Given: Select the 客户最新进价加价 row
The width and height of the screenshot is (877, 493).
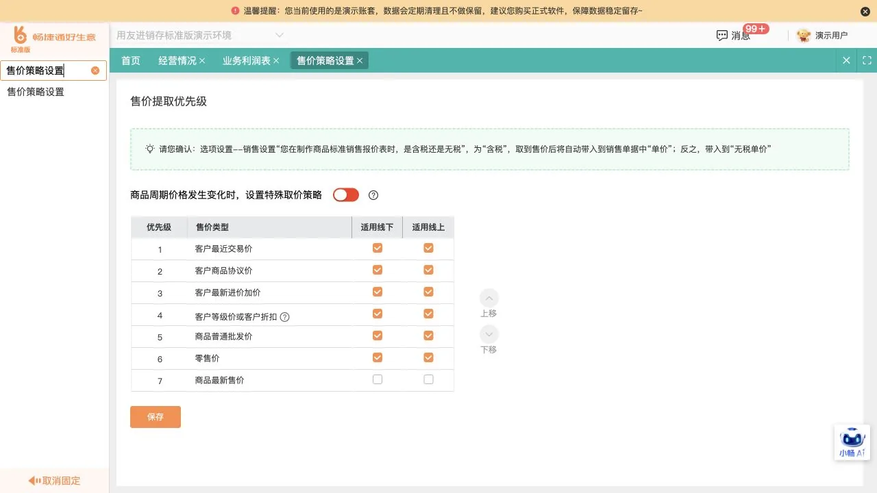Looking at the screenshot, I should pyautogui.click(x=293, y=292).
